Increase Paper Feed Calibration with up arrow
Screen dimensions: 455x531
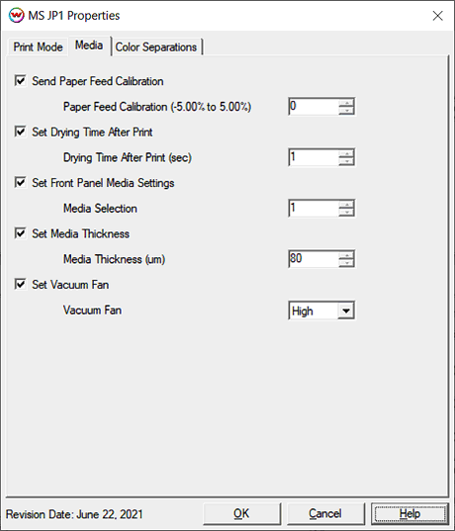coord(346,103)
